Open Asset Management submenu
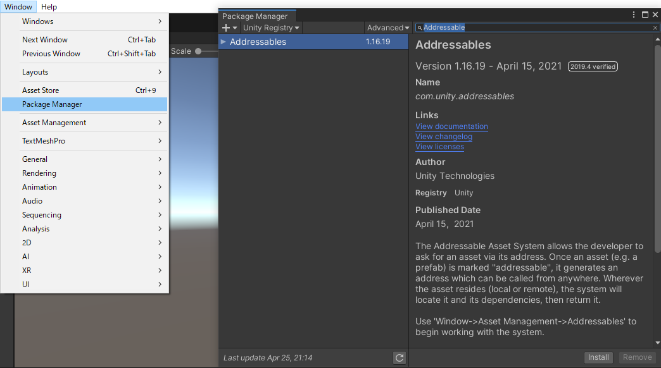The height and width of the screenshot is (368, 661). (x=54, y=123)
